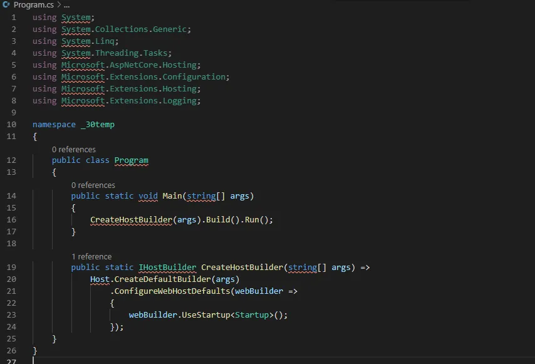535x364 pixels.
Task: Click the class name 'Program' on line 12
Action: click(x=132, y=160)
